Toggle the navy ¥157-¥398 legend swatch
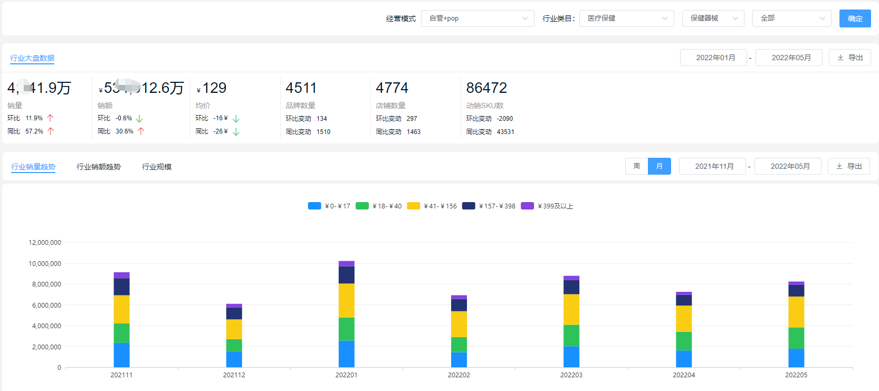Viewport: 879px width, 391px height. point(469,206)
